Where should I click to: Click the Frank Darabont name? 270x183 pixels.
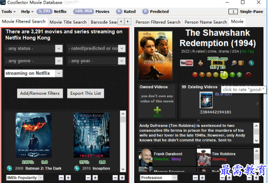[x=168, y=154]
